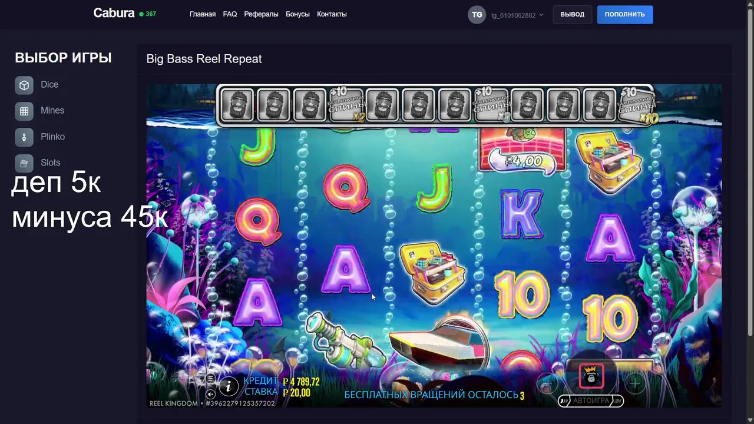Click the ПОПОЛНИТЬ deposit button
This screenshot has height=424, width=754.
(624, 15)
